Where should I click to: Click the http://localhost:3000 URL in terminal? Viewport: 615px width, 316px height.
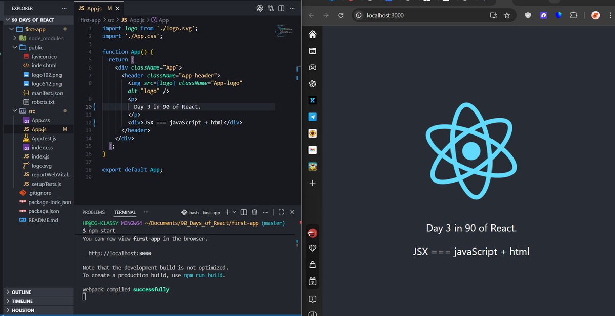[x=119, y=253]
